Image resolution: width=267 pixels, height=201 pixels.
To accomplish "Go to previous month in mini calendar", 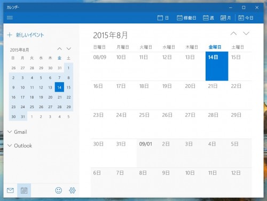I will point(60,49).
